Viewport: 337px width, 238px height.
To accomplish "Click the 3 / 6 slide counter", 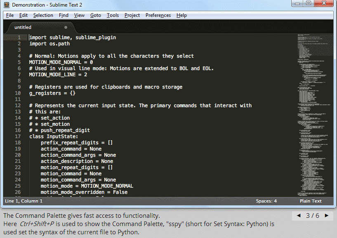I will (313, 216).
